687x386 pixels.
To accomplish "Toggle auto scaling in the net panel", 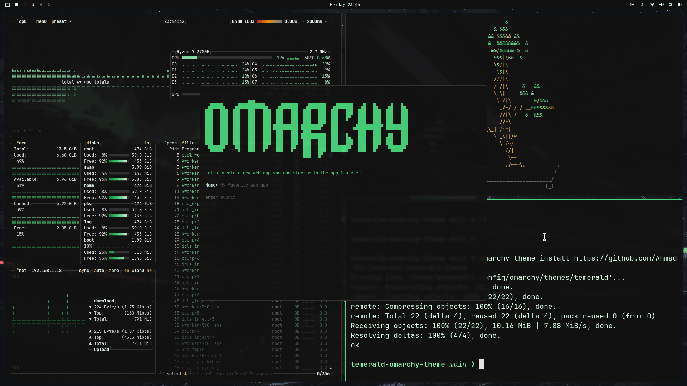I will pos(99,271).
